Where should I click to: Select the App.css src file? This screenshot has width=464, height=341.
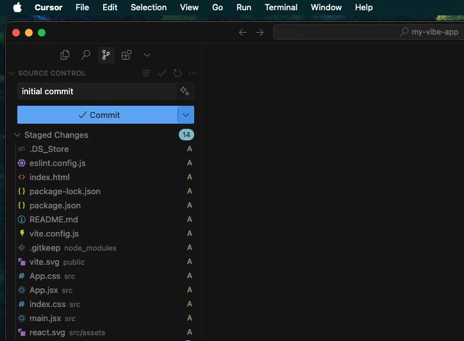point(104,276)
